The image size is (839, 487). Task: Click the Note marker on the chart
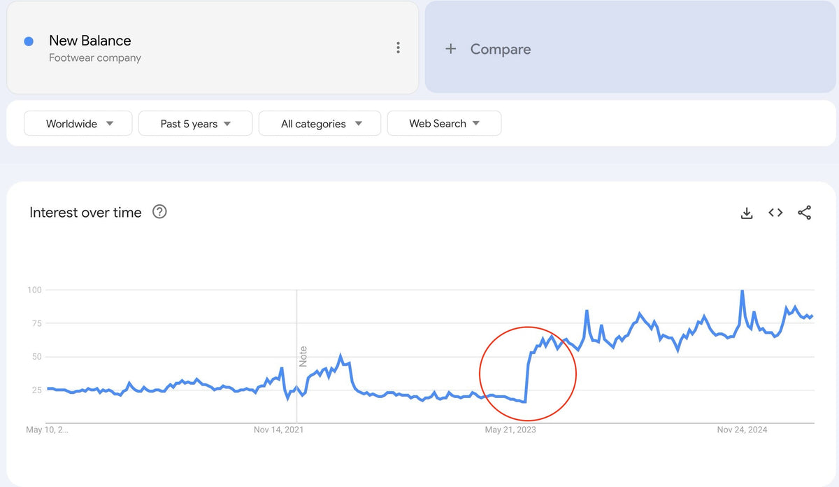pos(303,356)
